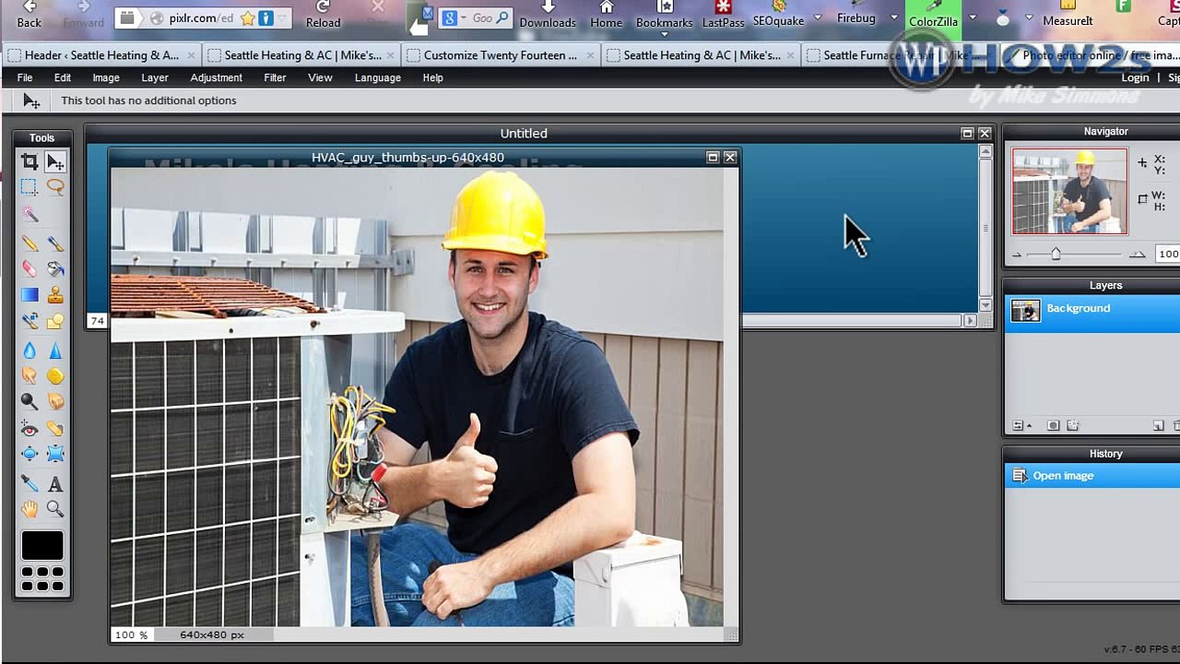
Task: Click the browser Back button
Action: (x=29, y=15)
